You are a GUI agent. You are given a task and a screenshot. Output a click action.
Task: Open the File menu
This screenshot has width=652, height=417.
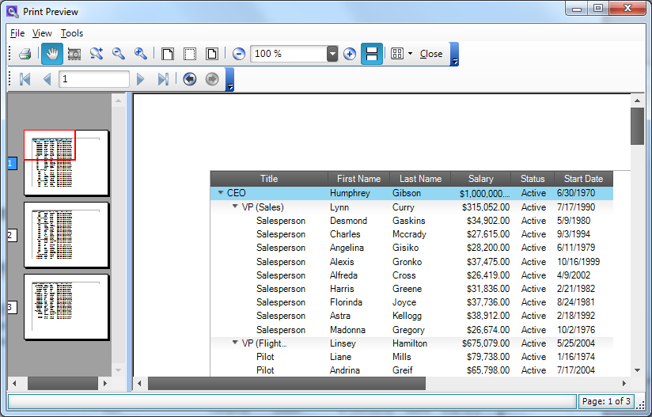point(17,33)
